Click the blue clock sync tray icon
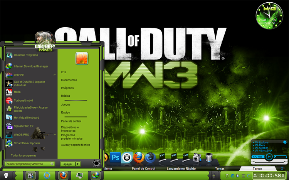 (x=233, y=176)
